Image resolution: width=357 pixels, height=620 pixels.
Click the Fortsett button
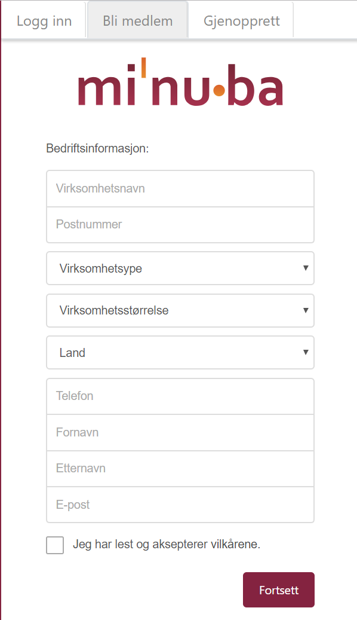(279, 590)
